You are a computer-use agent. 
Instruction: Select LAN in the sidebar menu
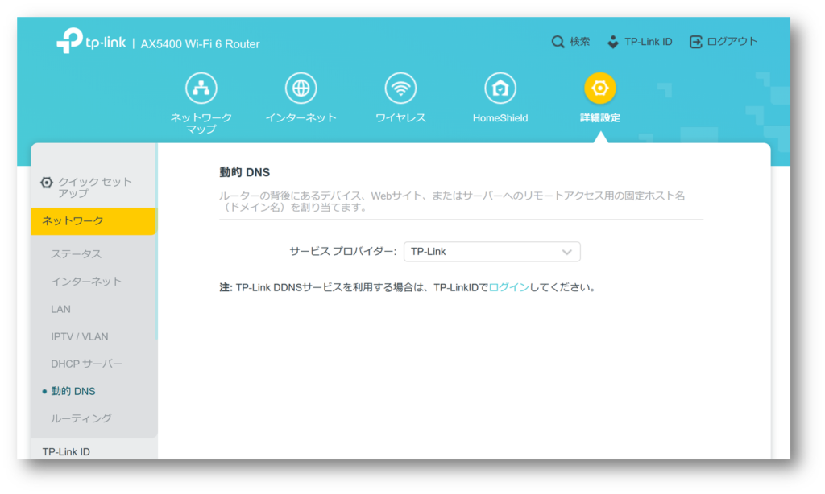61,309
